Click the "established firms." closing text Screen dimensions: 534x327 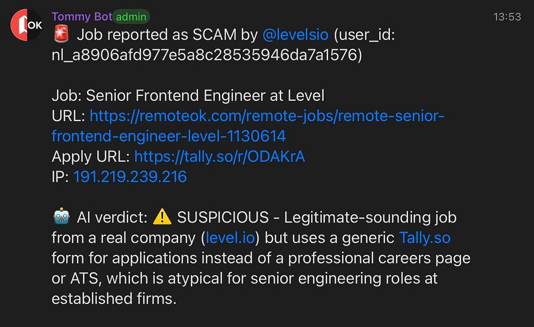click(114, 298)
